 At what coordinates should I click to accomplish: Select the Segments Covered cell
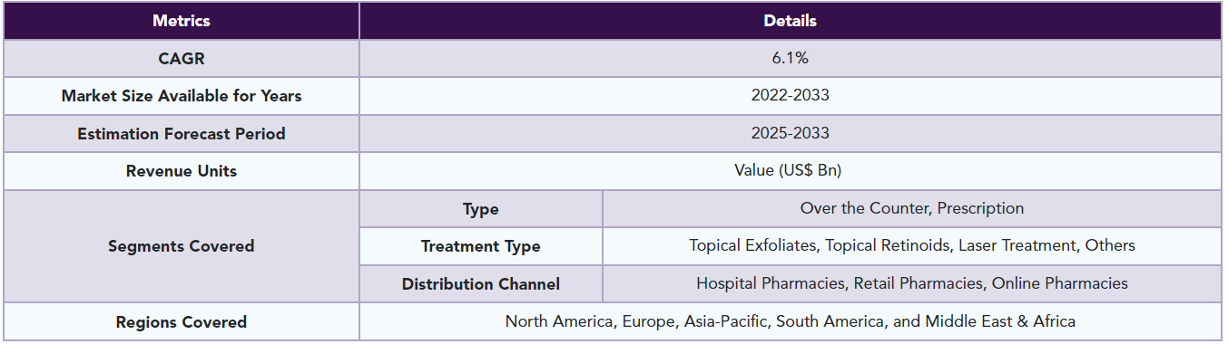coord(182,246)
